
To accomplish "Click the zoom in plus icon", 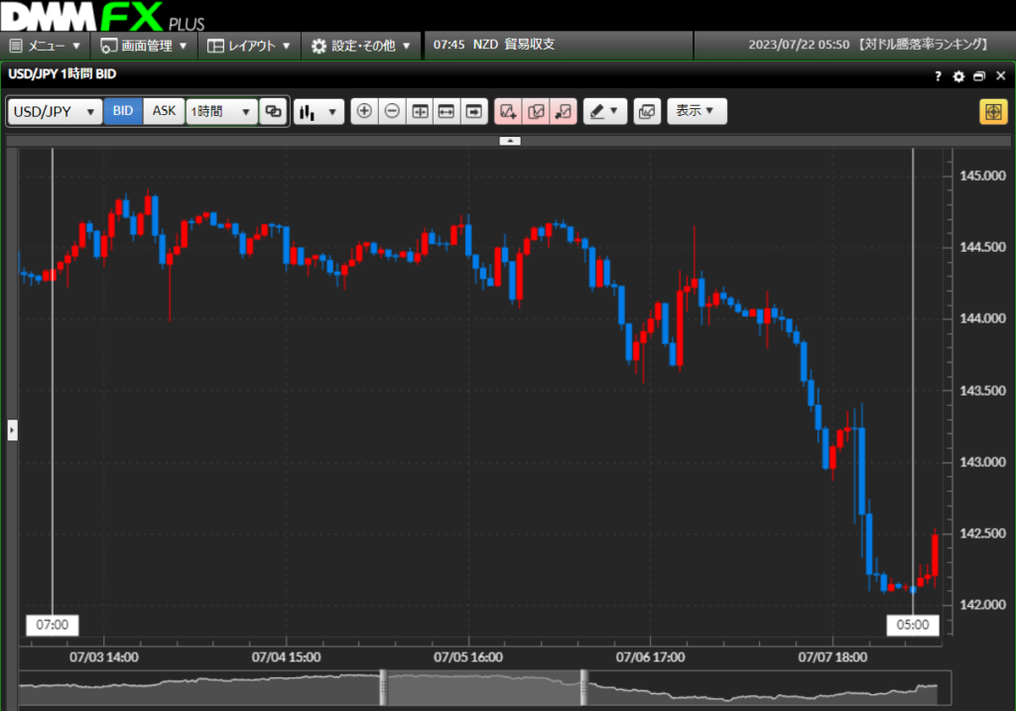I will pyautogui.click(x=364, y=111).
